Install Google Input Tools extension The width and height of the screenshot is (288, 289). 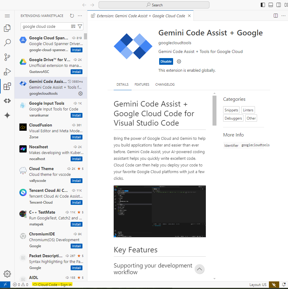[76, 115]
